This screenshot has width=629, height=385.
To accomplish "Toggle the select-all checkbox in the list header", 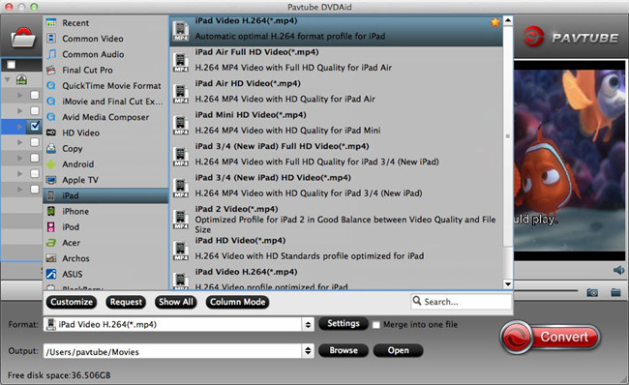I will 12,65.
